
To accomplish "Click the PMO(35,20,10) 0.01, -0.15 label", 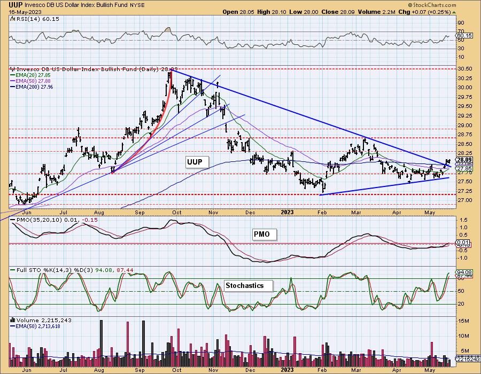I will coord(54,220).
